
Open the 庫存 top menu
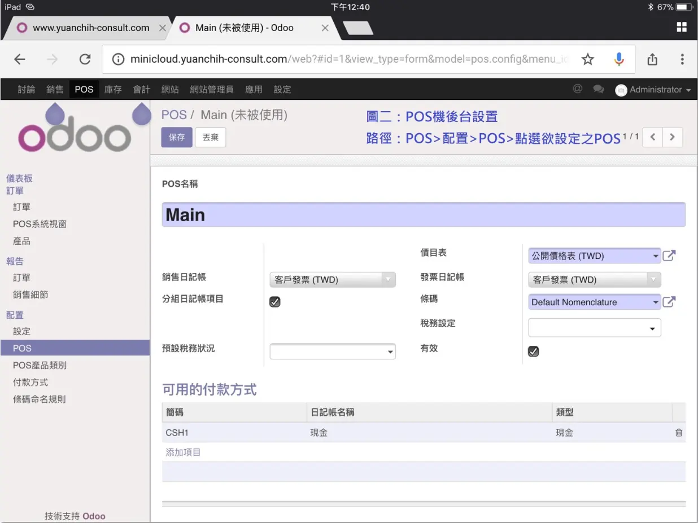113,89
